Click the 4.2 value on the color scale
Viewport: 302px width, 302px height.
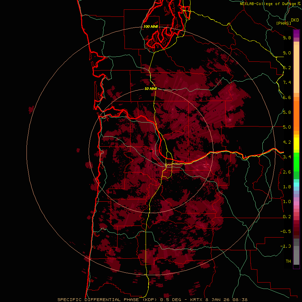coord(287,142)
